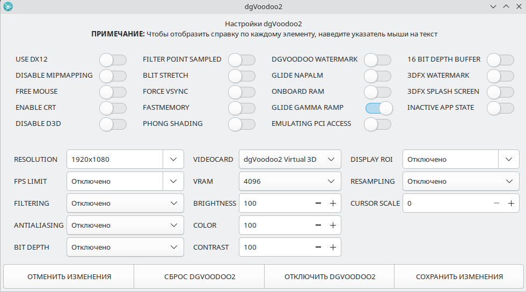
Task: Click the CONTRAST value field
Action: (x=275, y=248)
